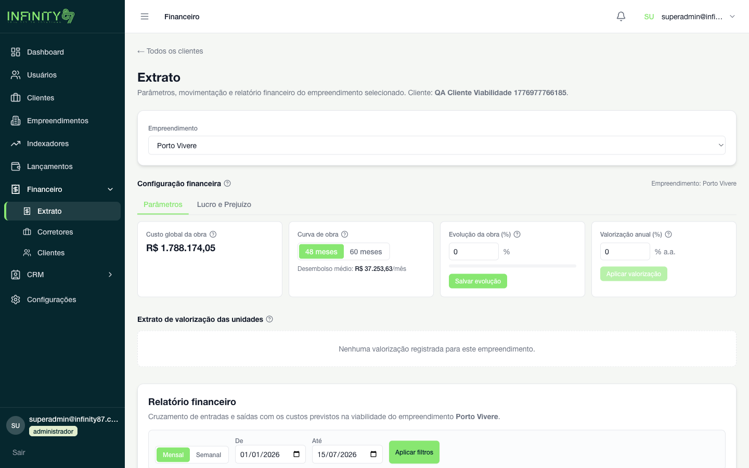Show help for Curva de obra
Image resolution: width=749 pixels, height=468 pixels.
tap(344, 235)
